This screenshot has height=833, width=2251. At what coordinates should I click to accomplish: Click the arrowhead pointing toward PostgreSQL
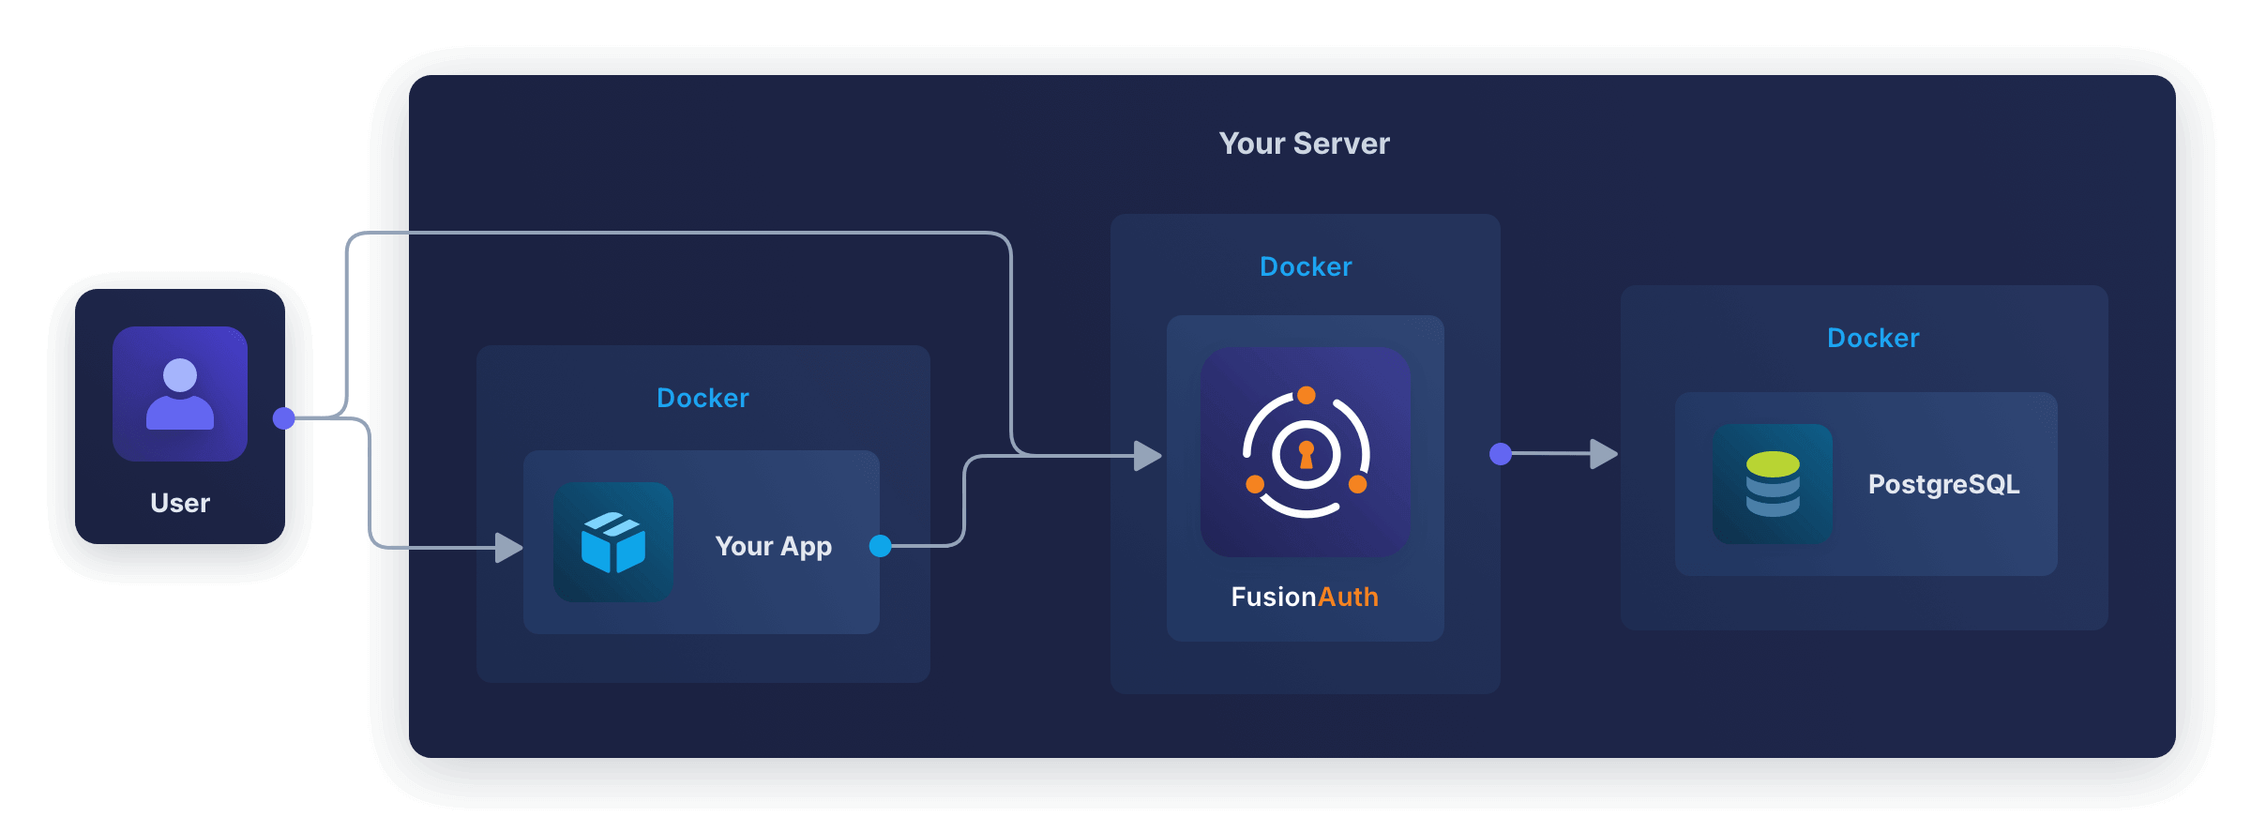point(1604,454)
